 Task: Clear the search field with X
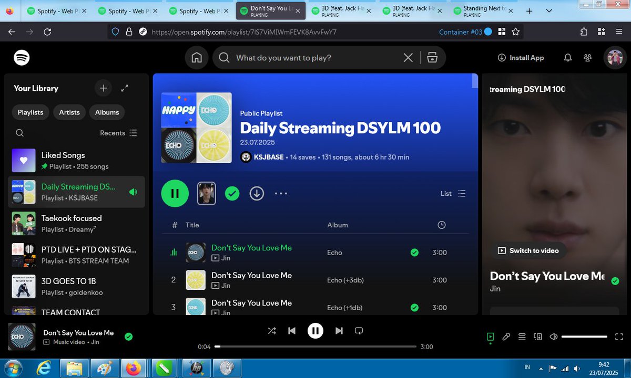click(x=408, y=58)
